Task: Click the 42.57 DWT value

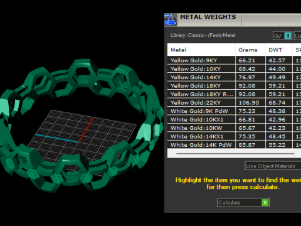Action: pyautogui.click(x=277, y=60)
